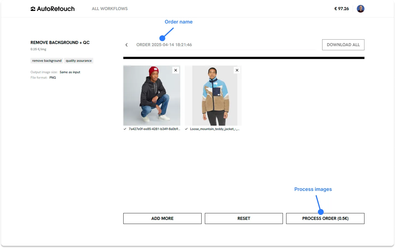Click the checkmark beside Loose_mountain_teddy_jacket
Screen dimensions: 395x248
[186, 129]
